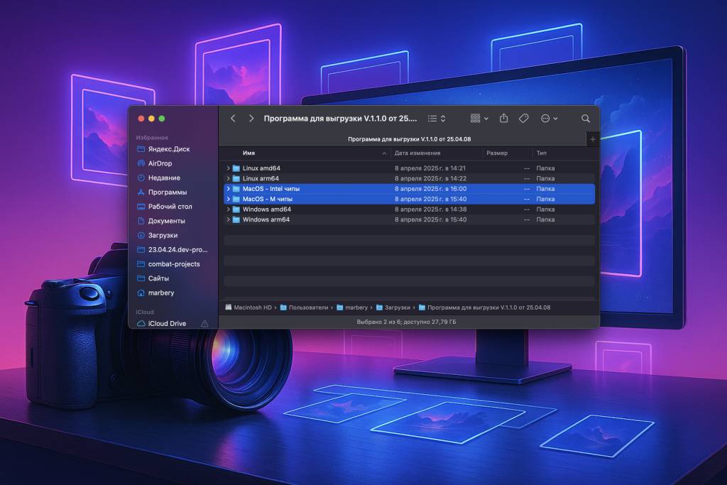Open AirDrop in the sidebar
727x485 pixels.
click(160, 163)
